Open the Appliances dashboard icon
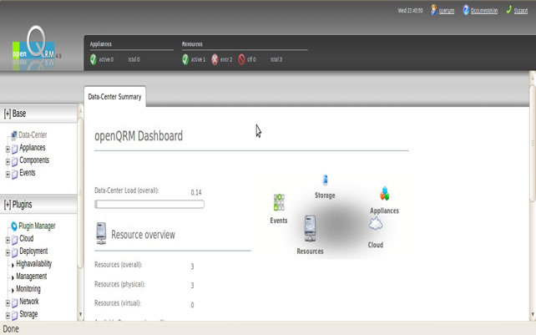The image size is (536, 335). [x=385, y=194]
